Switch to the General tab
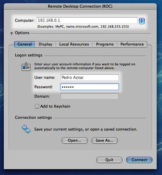Viewport: 162px width, 175px height. (x=25, y=44)
